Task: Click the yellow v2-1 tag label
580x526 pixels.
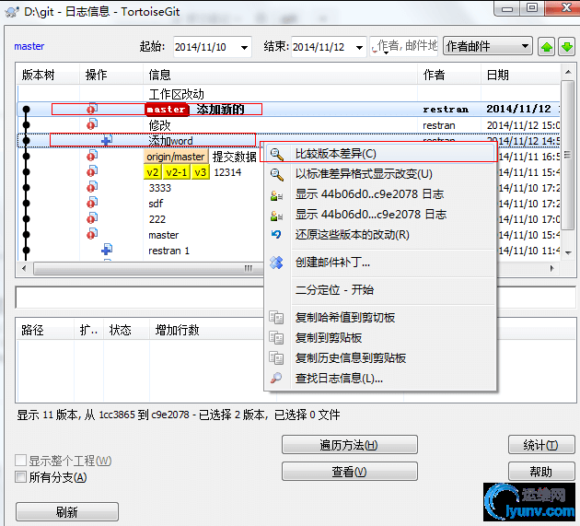Action: point(177,172)
